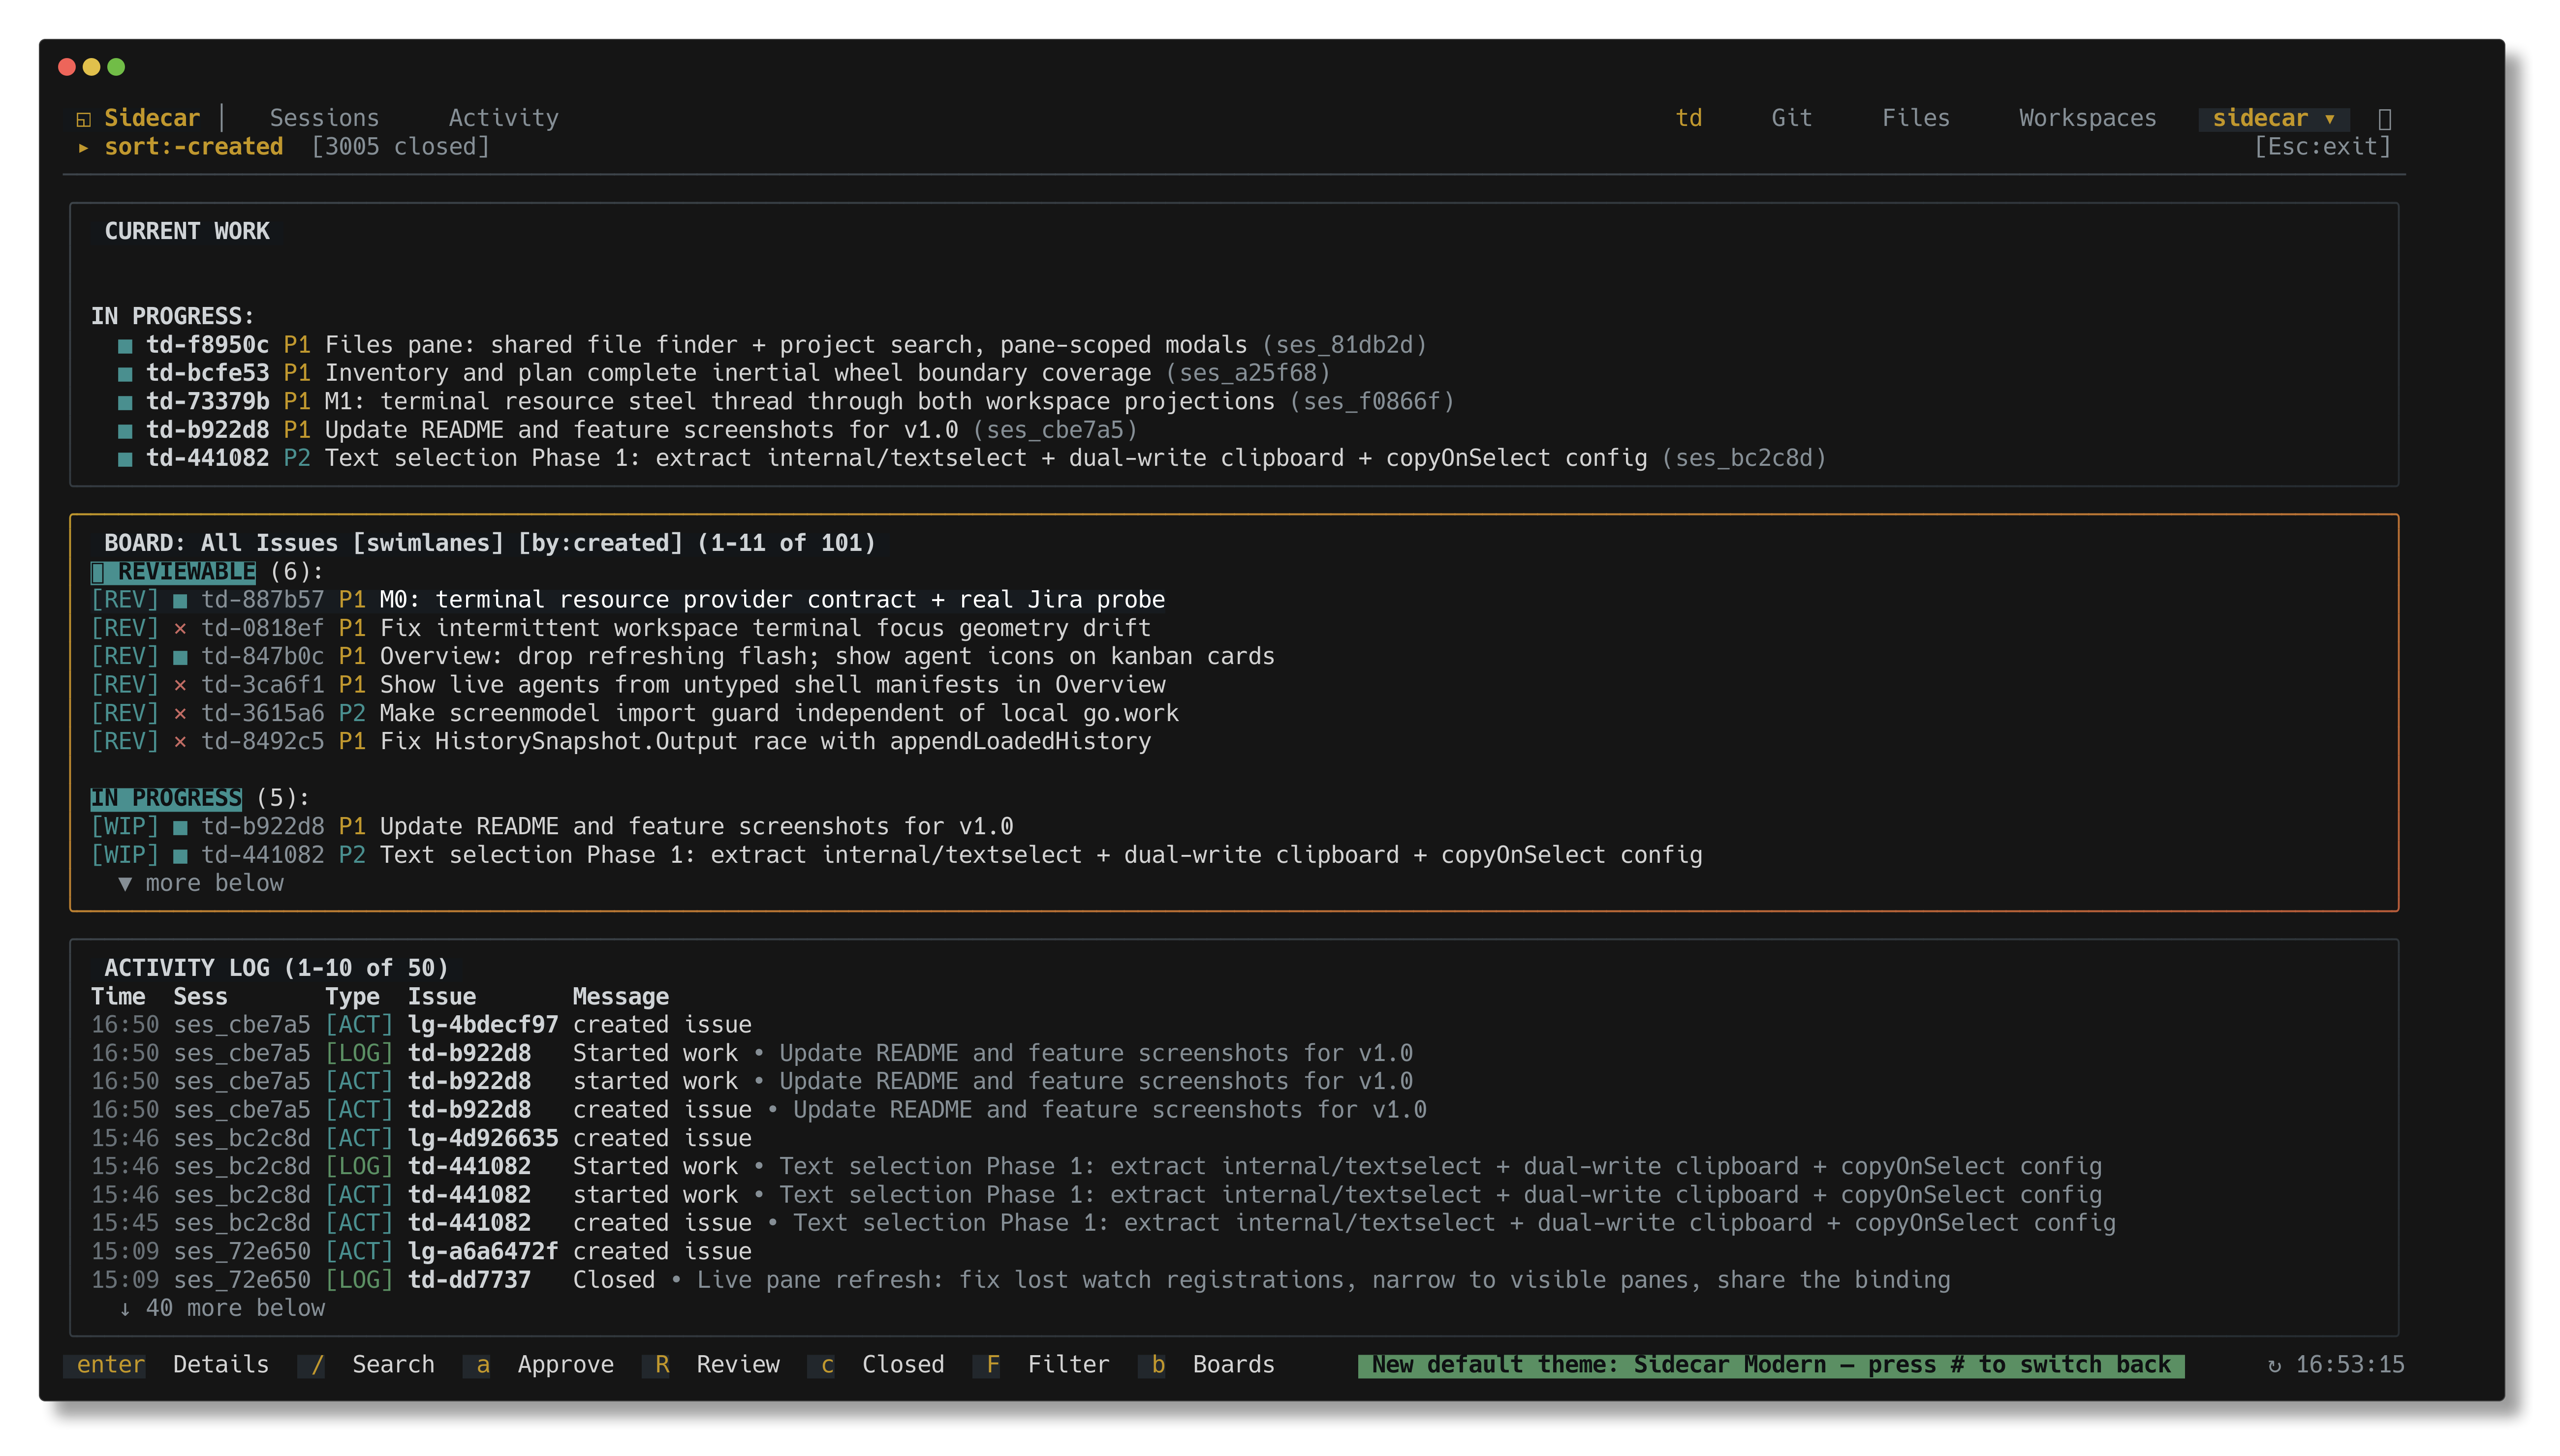Click the status square of td-887b57
The width and height of the screenshot is (2560, 1456).
click(x=180, y=601)
